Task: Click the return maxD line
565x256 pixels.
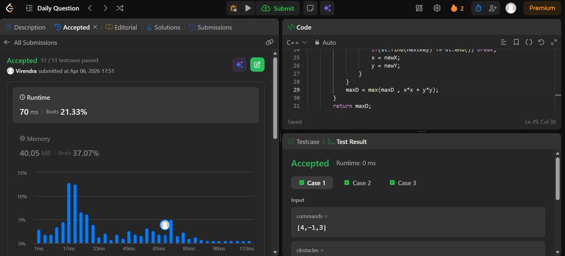Action: point(352,106)
